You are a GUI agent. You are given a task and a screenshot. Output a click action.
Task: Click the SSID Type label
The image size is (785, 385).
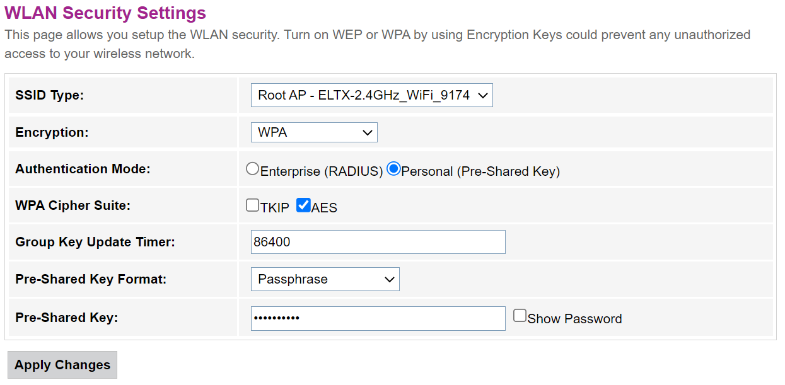pos(49,96)
